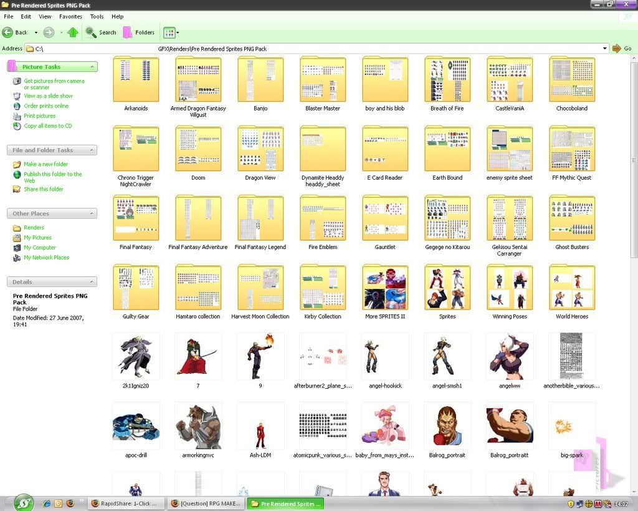Click the Back navigation arrow icon

7,32
